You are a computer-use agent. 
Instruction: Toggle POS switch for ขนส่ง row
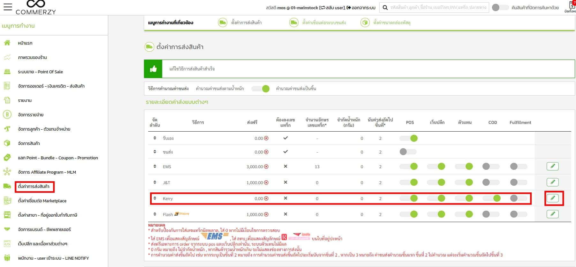(409, 152)
